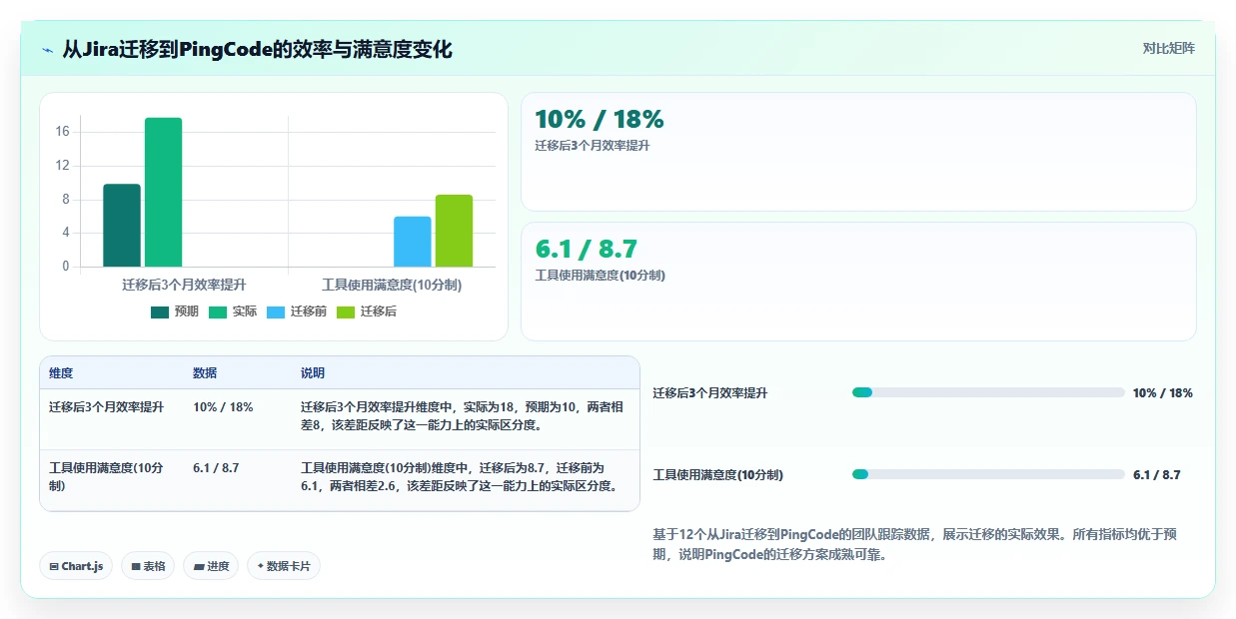Click the lightning icon beside the title
The width and height of the screenshot is (1236, 619).
48,50
